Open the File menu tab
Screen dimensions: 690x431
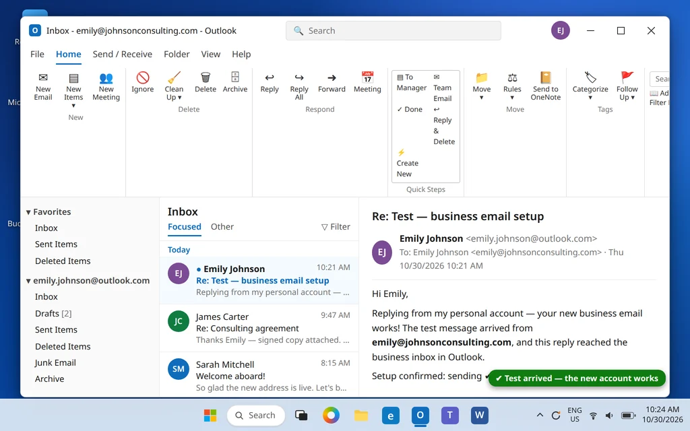[x=38, y=54]
